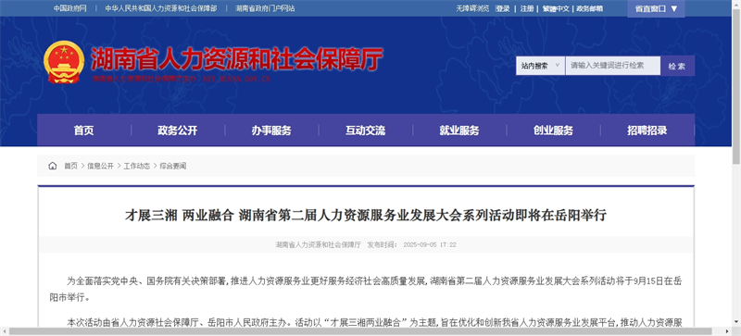
Task: Switch to 繁體中文 version
Action: (x=556, y=8)
